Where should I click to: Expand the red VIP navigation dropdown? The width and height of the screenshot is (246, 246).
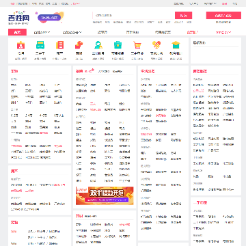(223, 33)
